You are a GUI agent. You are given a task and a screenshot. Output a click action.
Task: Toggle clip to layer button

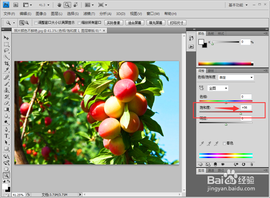coord(215,164)
